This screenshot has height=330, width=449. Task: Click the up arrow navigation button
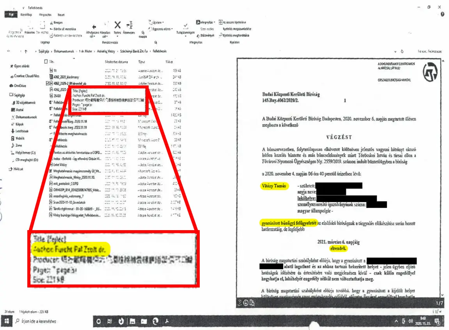click(26, 51)
